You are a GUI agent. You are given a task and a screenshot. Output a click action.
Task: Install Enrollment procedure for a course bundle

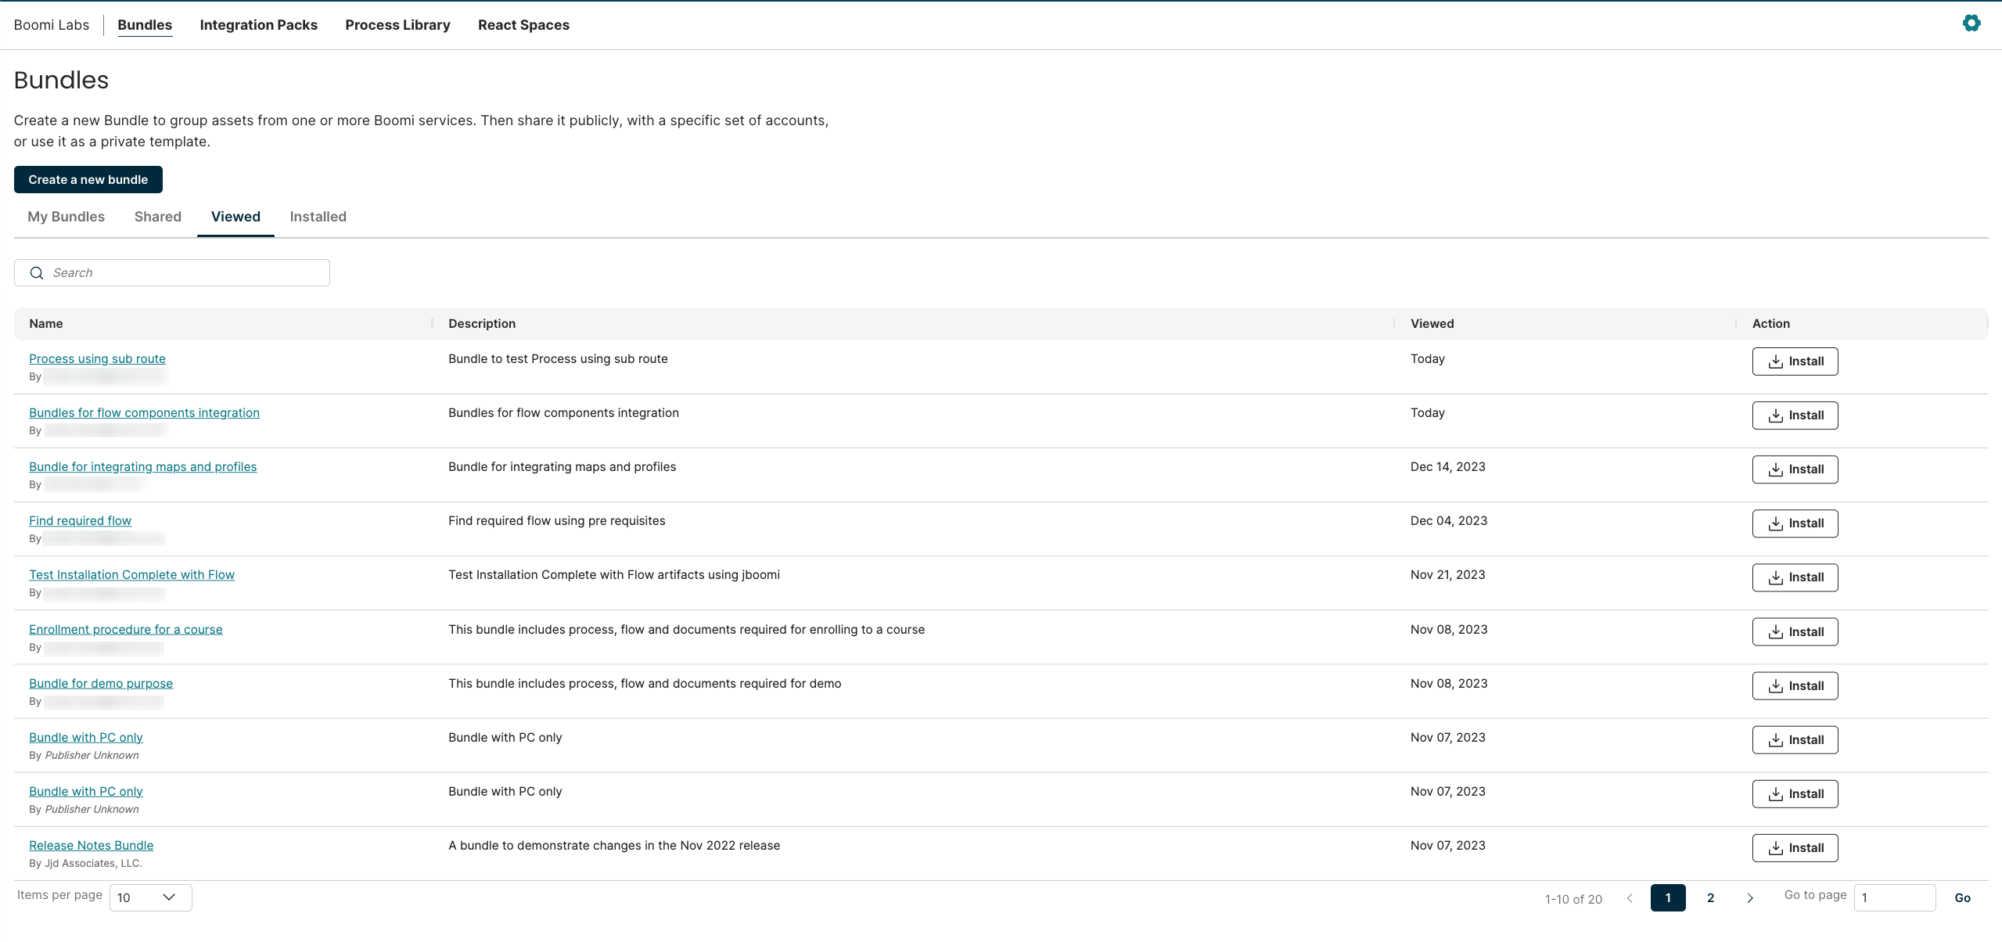pos(1795,632)
